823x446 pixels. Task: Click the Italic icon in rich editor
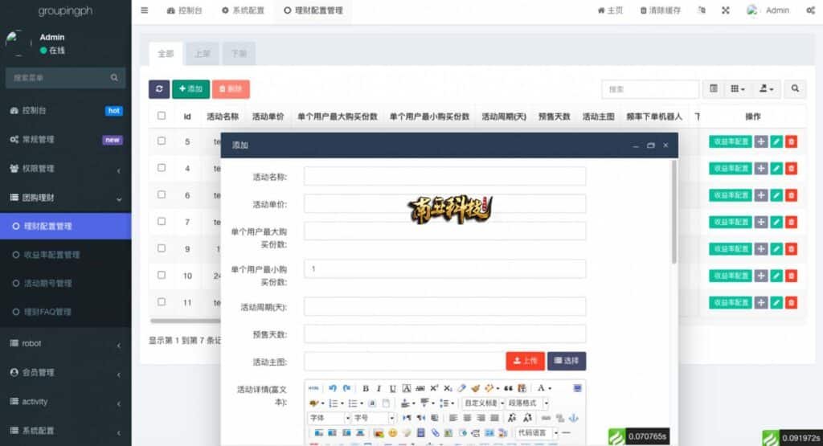click(x=379, y=388)
